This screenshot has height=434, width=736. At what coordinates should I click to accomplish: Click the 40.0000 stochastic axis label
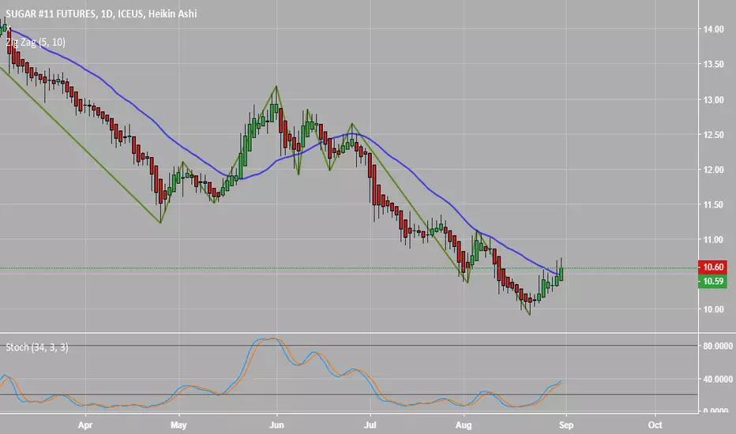718,379
